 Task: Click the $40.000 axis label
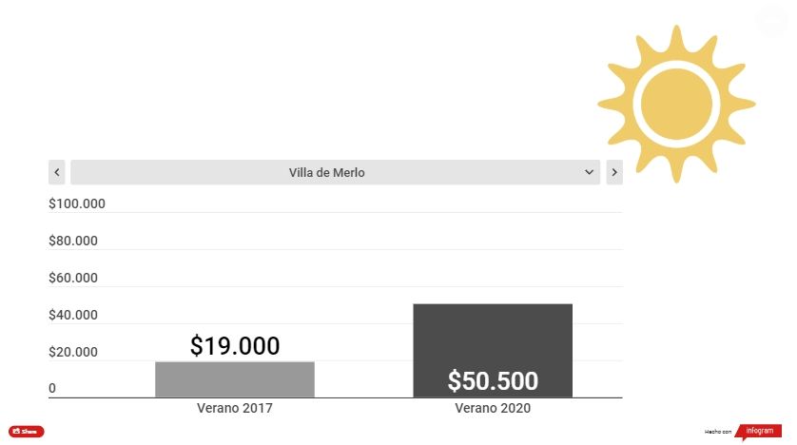click(x=73, y=315)
